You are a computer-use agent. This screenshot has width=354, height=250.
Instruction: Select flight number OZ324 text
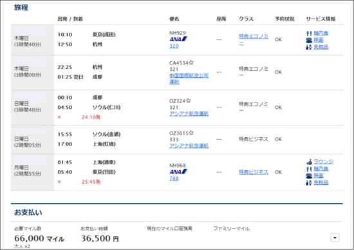tap(178, 101)
